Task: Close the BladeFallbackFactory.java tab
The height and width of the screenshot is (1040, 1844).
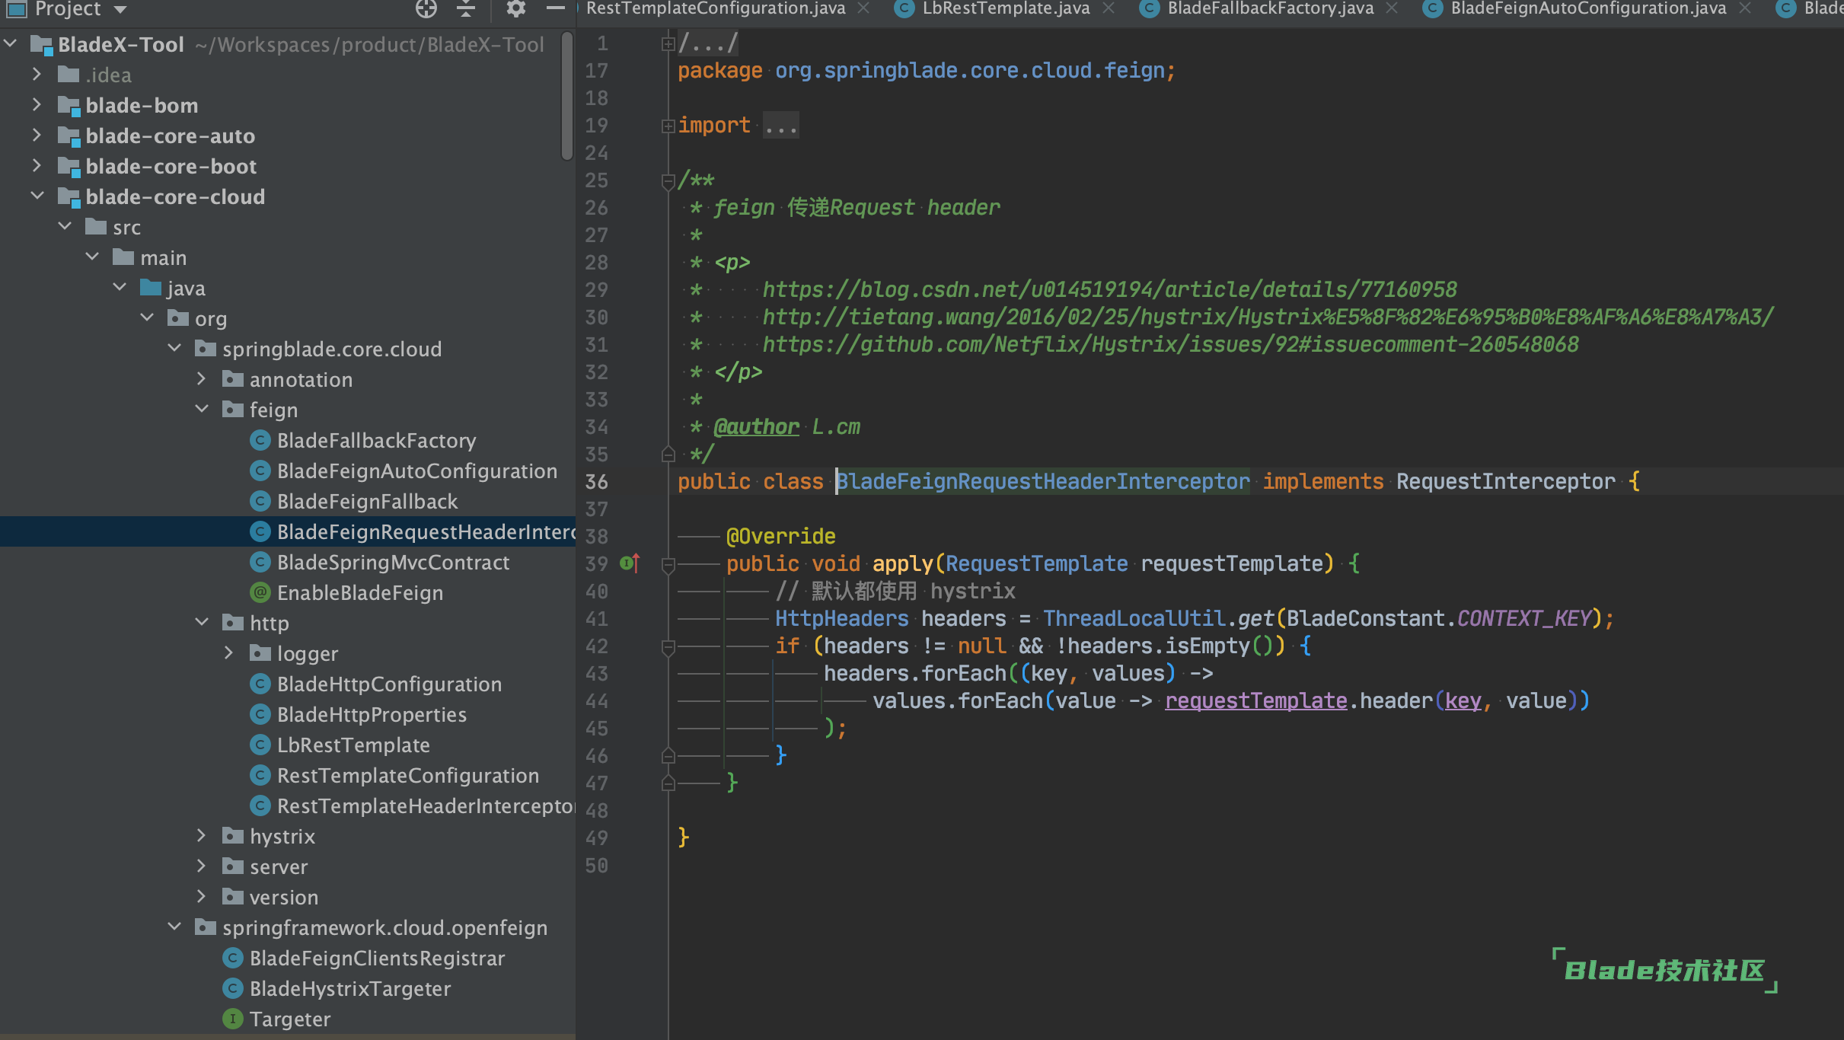Action: pyautogui.click(x=1392, y=8)
